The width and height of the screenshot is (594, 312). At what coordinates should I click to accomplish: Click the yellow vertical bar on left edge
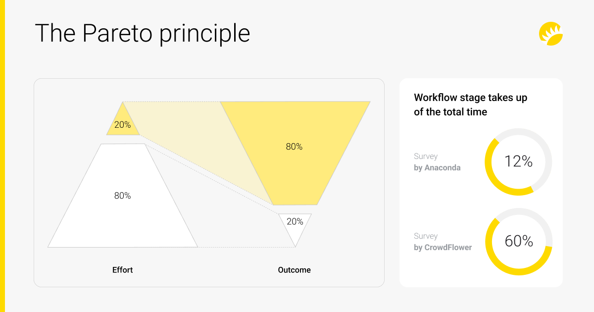(2, 156)
